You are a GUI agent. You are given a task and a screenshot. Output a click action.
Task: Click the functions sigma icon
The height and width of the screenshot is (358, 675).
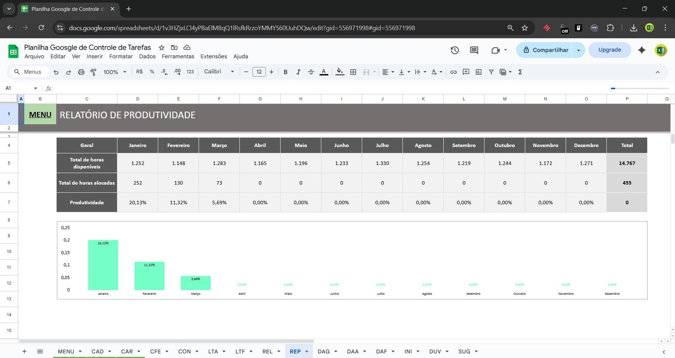520,72
